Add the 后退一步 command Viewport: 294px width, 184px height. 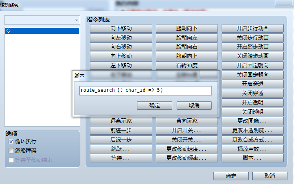pos(121,140)
